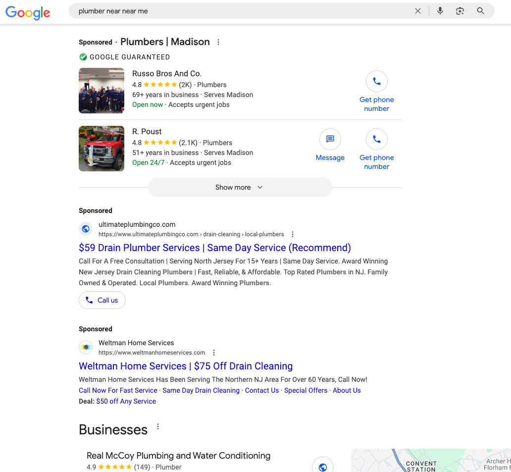The width and height of the screenshot is (511, 472).
Task: Click the https://www.weltmanhomeservices.com URL
Action: [152, 353]
